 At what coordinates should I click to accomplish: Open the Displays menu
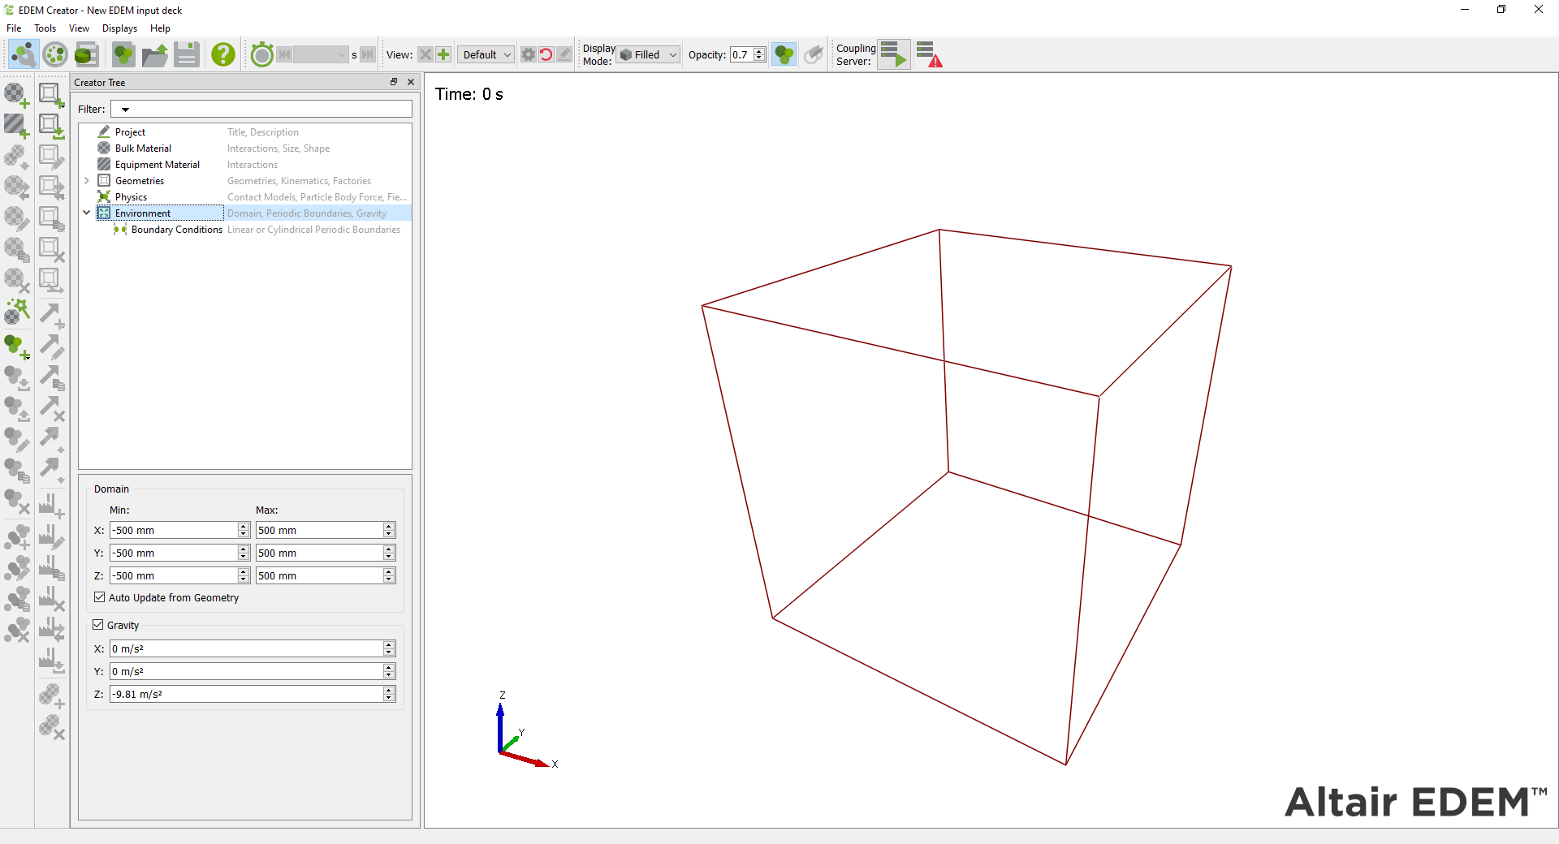click(x=119, y=28)
